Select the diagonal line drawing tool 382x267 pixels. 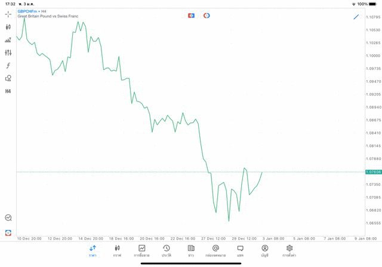click(356, 17)
